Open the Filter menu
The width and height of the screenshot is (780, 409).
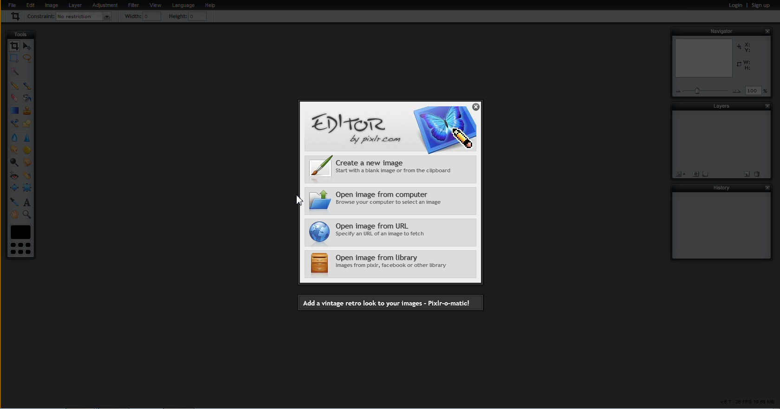coord(133,5)
